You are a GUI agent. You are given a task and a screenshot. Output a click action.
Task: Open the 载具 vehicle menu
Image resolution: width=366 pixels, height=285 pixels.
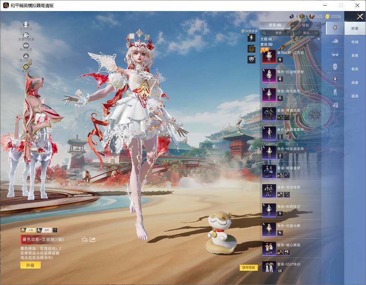click(x=355, y=69)
